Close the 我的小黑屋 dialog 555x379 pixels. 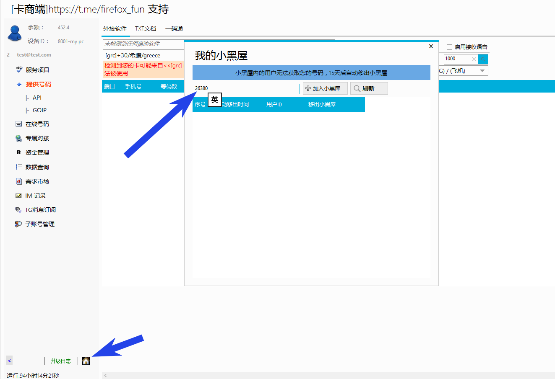pyautogui.click(x=431, y=46)
